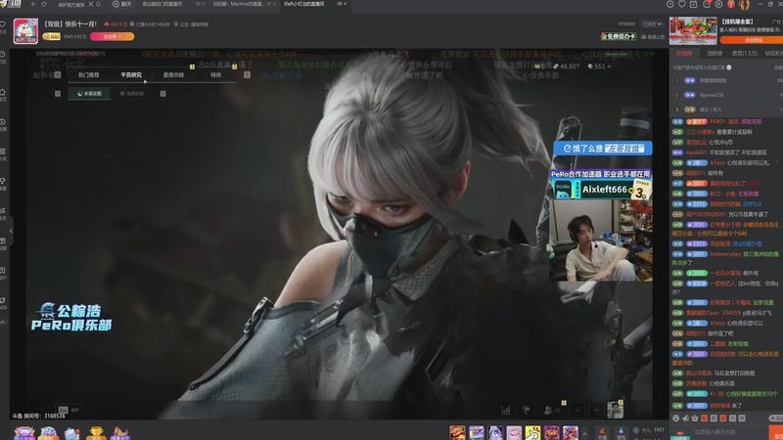Open the home icon in left sidebar
Screen dimensions: 783x440
click(3, 93)
